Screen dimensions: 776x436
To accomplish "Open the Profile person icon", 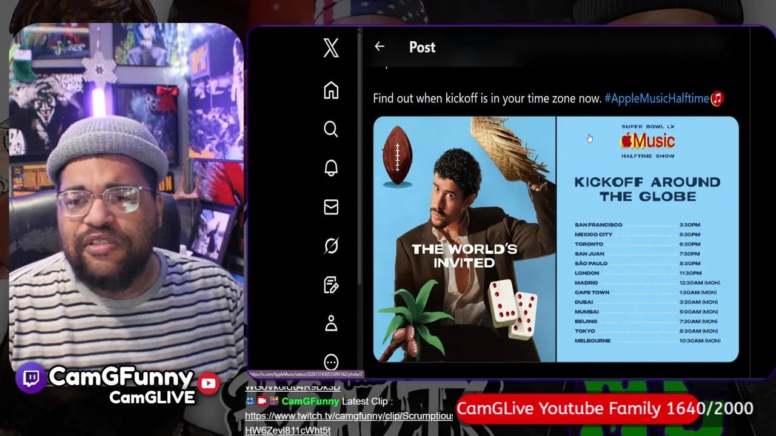I will tap(331, 323).
